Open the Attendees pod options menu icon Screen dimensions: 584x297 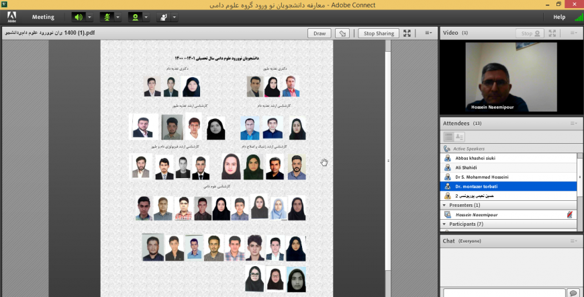573,123
